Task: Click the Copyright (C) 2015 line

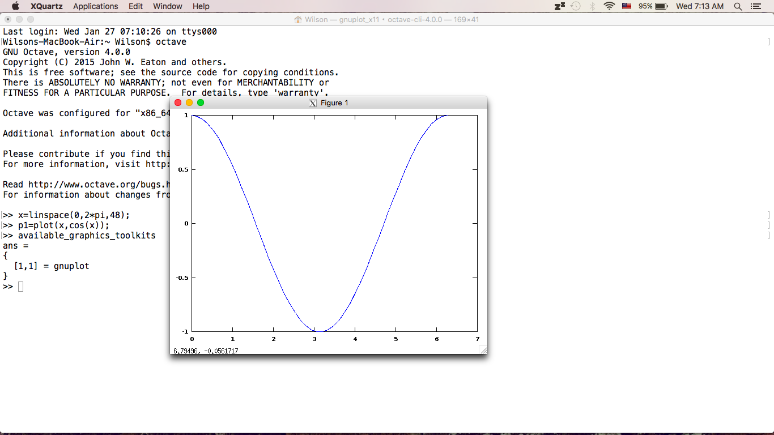Action: (114, 62)
